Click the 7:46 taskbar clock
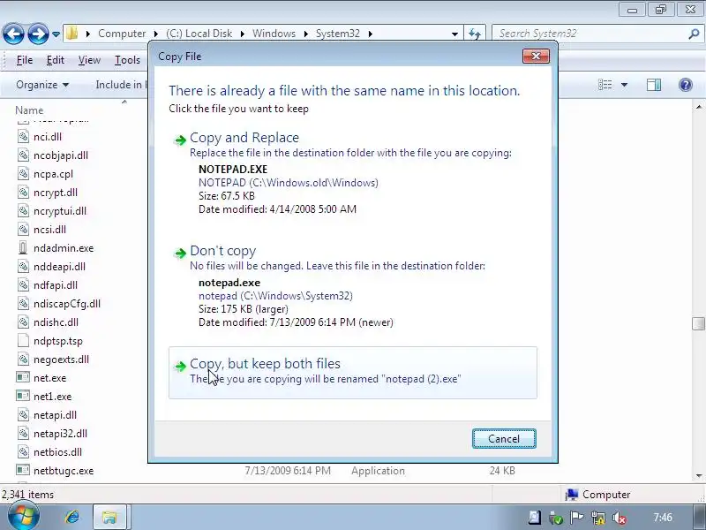 [663, 518]
